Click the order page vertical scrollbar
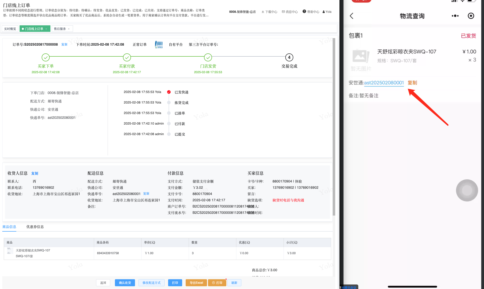This screenshot has width=484, height=289. [x=334, y=125]
